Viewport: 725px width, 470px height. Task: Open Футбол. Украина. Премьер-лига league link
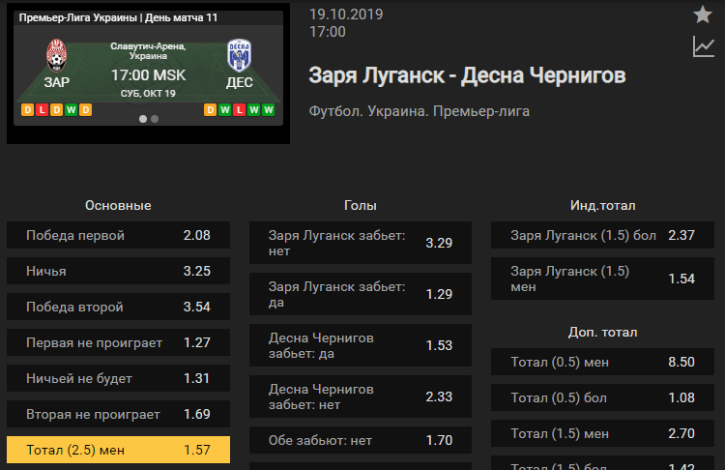(419, 111)
